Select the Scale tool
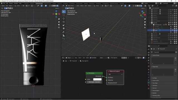The image size is (178, 100). point(64,25)
